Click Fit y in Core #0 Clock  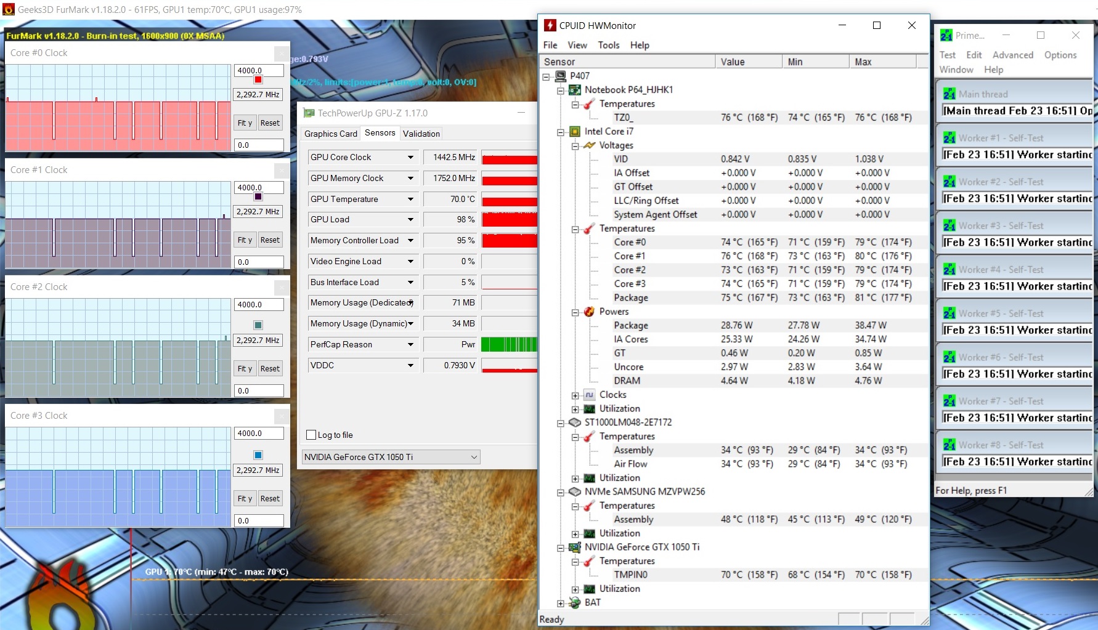(245, 123)
